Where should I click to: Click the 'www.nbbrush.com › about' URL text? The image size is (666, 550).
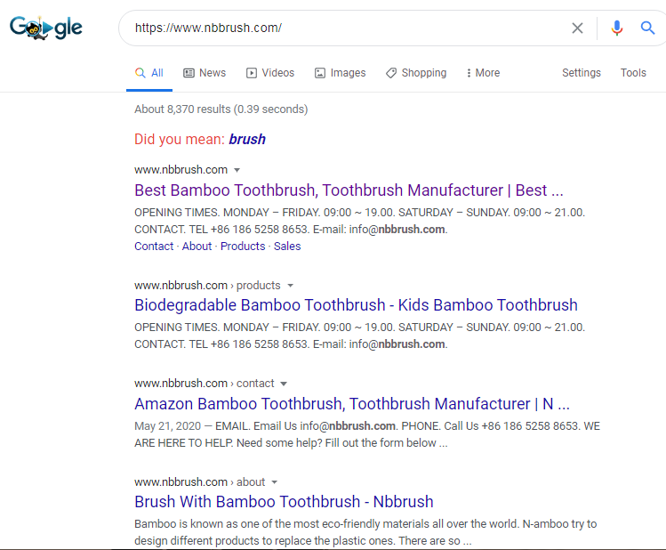(x=200, y=482)
